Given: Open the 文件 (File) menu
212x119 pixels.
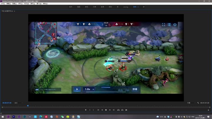Looking at the screenshot, I should pyautogui.click(x=3, y=4).
